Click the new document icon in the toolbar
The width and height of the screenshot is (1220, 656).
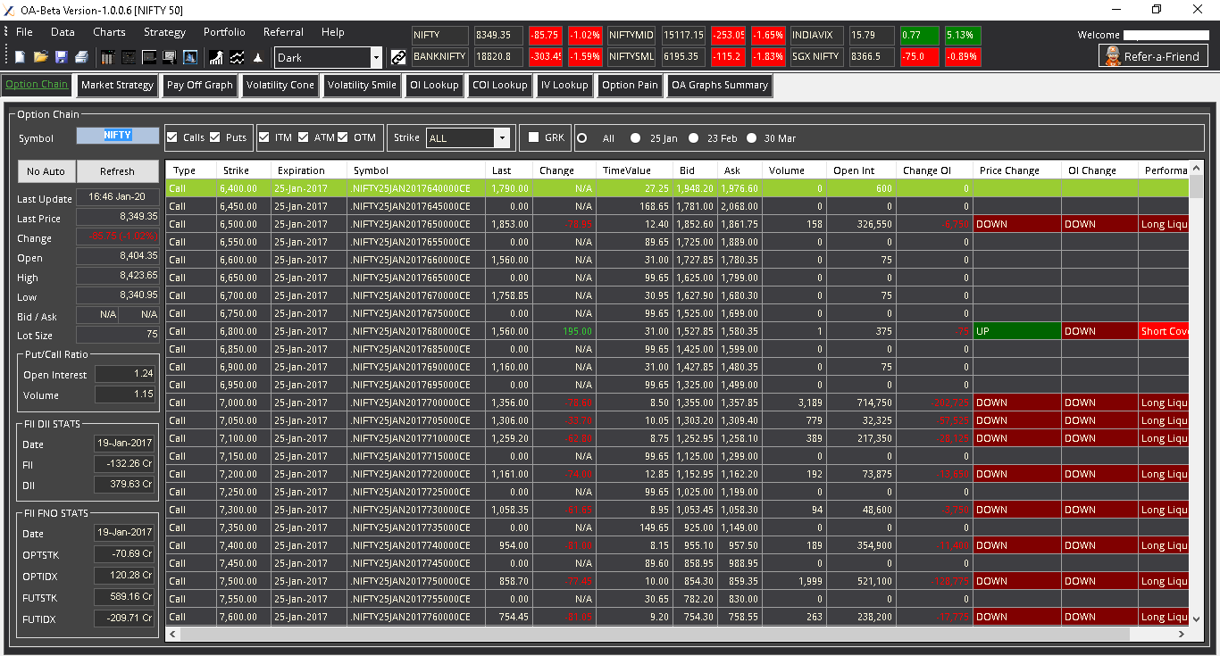(x=20, y=57)
